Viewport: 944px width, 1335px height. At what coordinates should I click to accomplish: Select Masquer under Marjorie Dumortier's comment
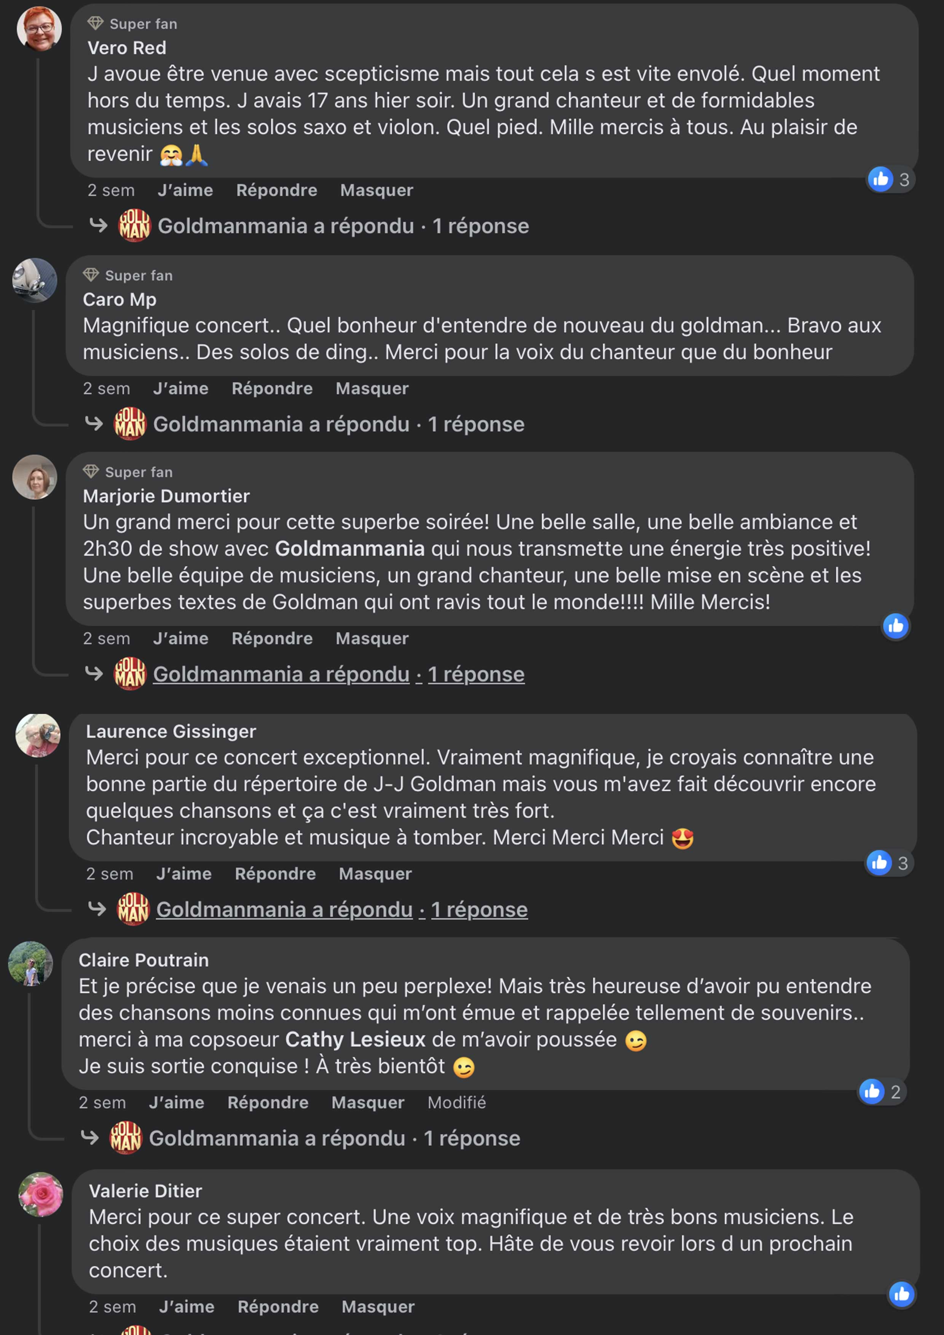pos(372,639)
